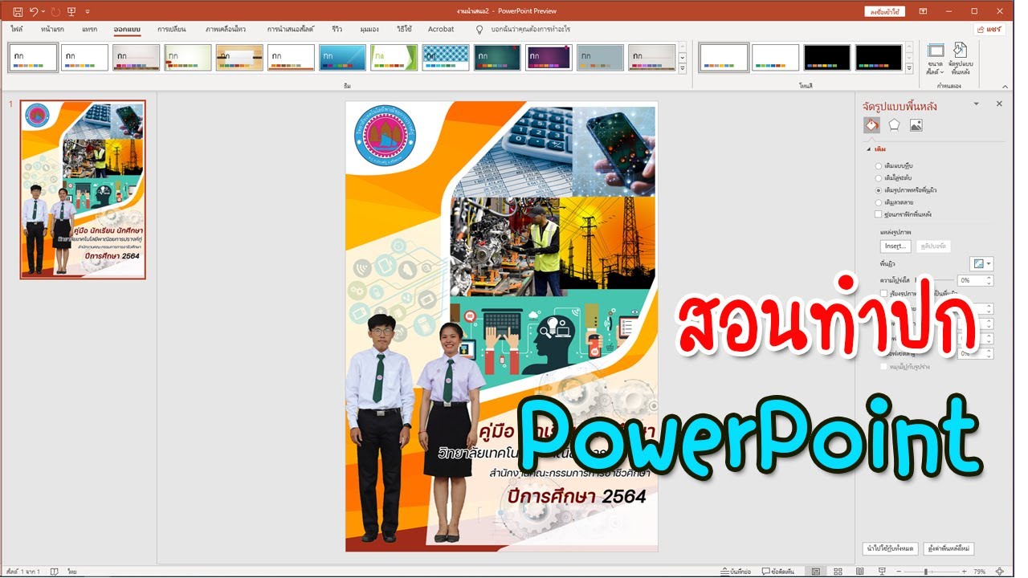
Task: Open the ขนาดสไลด์ (Slide Size) dropdown
Action: (x=935, y=59)
